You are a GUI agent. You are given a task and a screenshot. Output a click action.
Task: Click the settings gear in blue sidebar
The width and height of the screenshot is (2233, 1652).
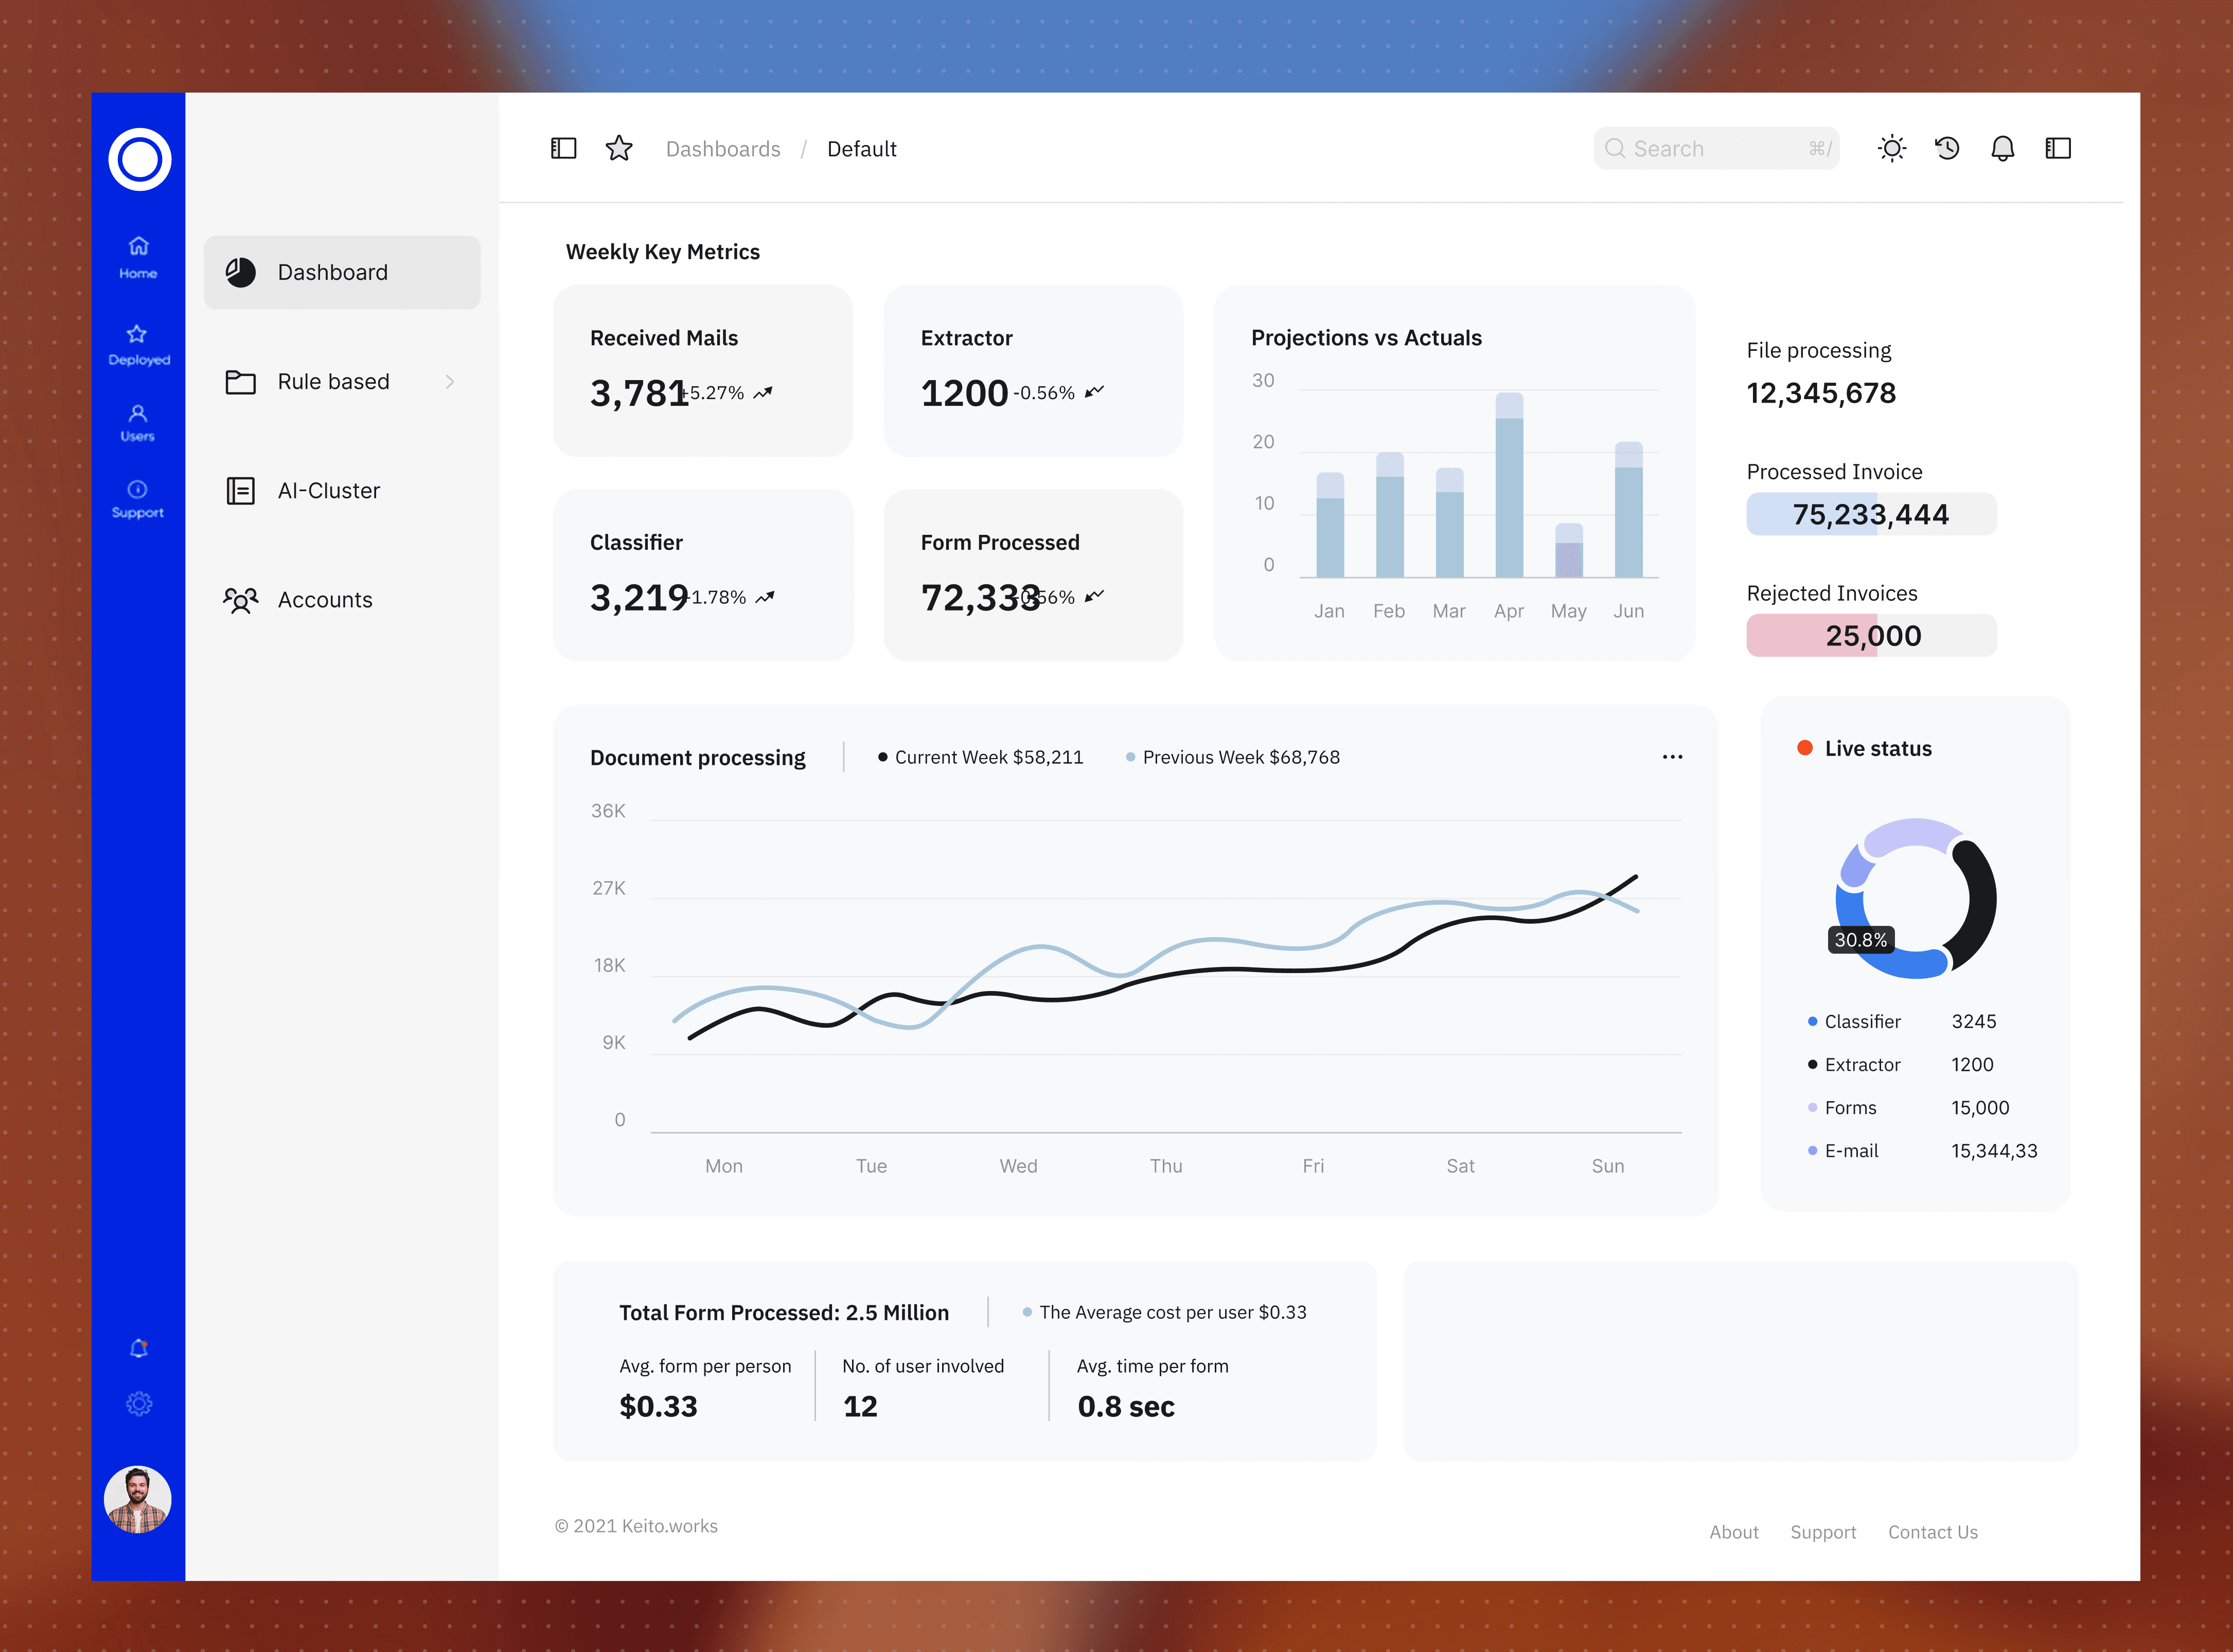pyautogui.click(x=139, y=1404)
